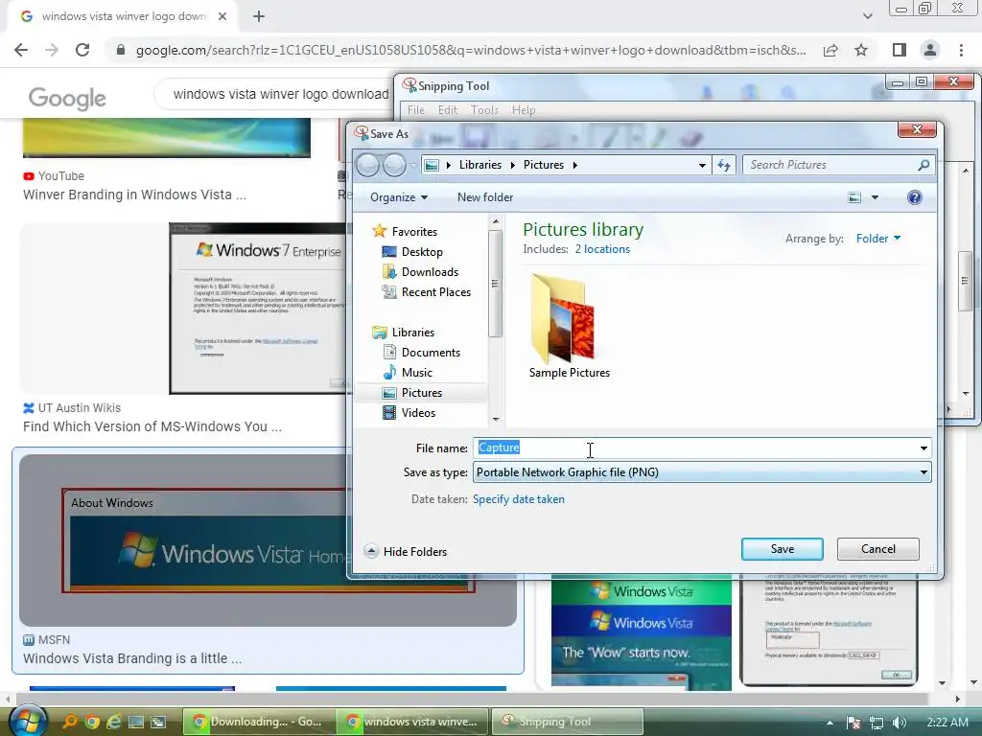Open the Arrange by Folder dropdown
Screen dimensions: 982x736
878,239
